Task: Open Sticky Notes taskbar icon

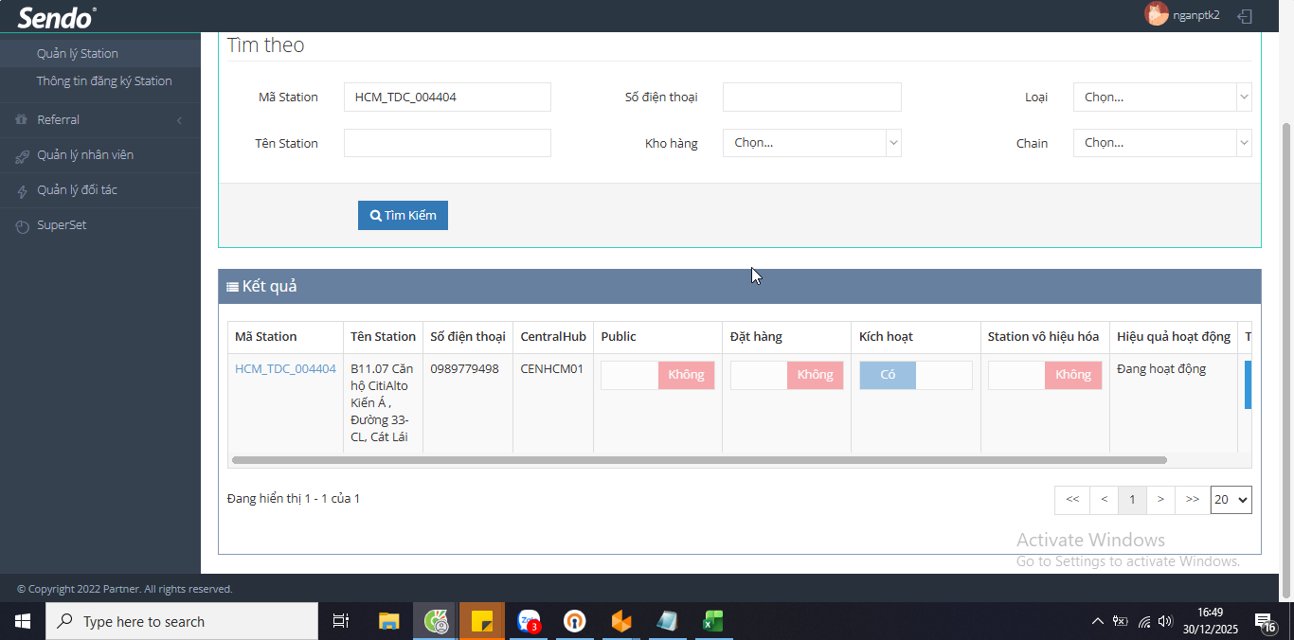Action: 482,621
